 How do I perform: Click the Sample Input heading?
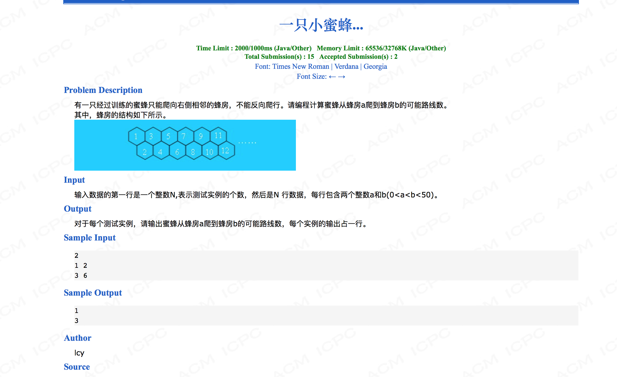click(90, 238)
